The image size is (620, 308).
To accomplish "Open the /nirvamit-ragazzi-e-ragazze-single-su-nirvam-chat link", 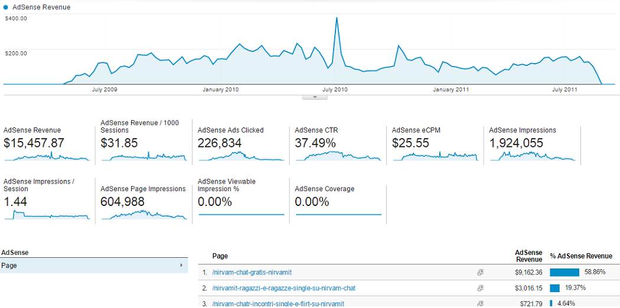I will tap(283, 288).
